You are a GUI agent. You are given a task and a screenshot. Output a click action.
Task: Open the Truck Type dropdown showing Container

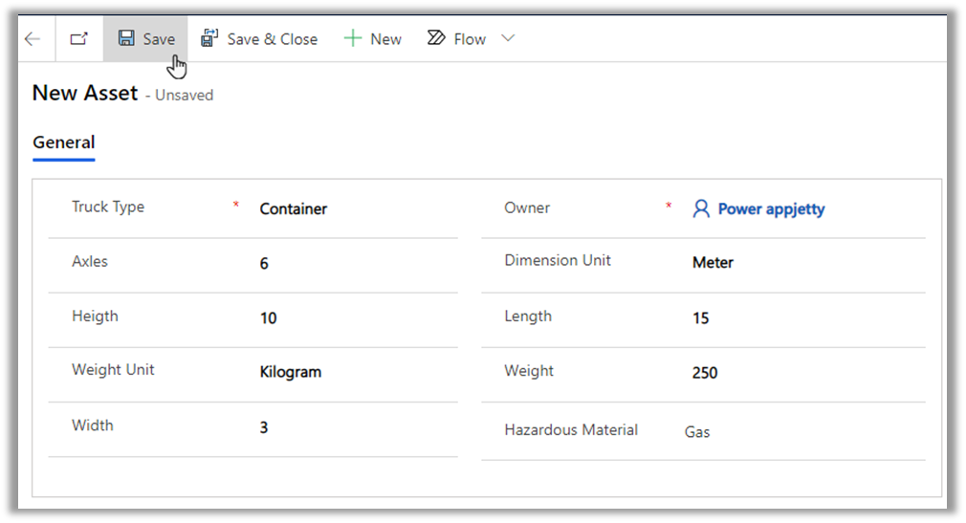pyautogui.click(x=294, y=208)
